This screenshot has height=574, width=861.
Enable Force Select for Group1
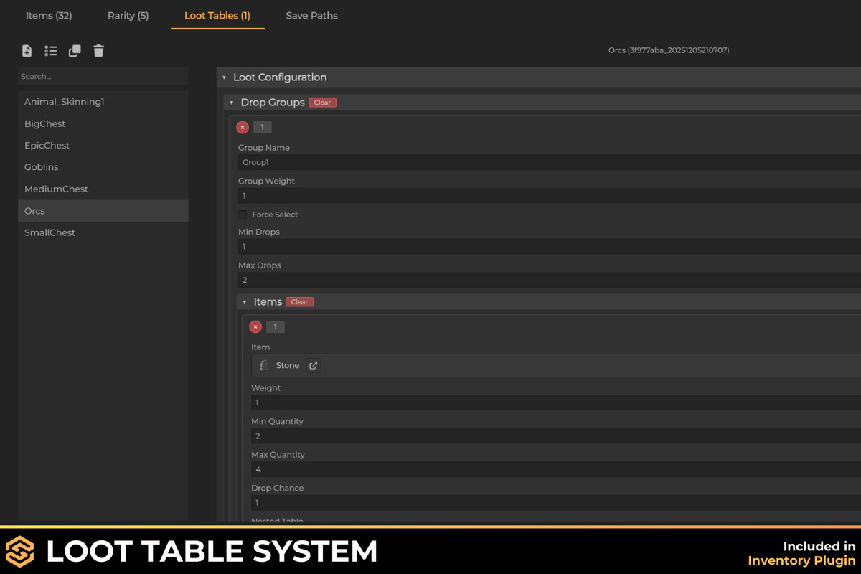coord(242,214)
